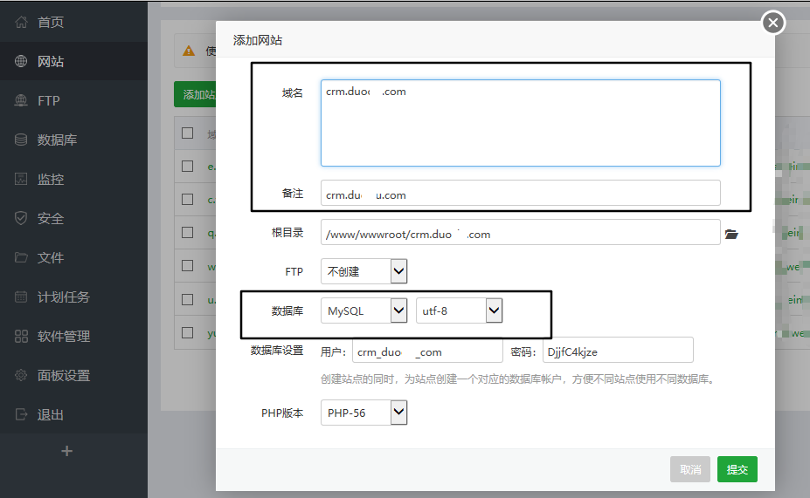Click the home icon beside 首页
Image resolution: width=810 pixels, height=498 pixels.
pyautogui.click(x=21, y=22)
